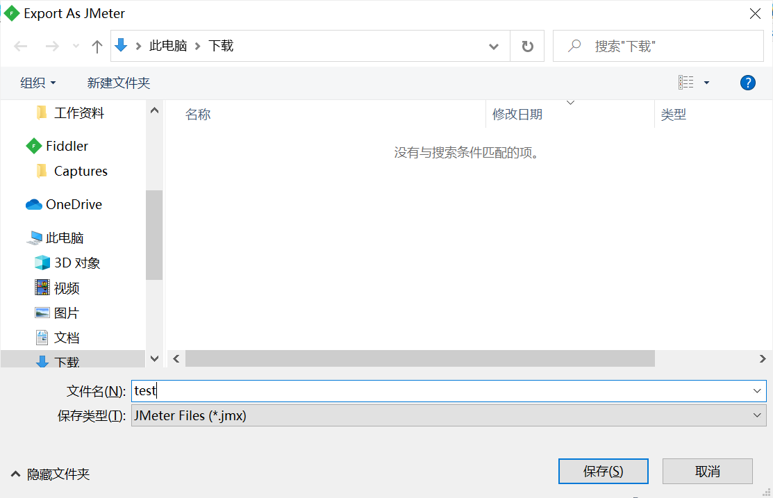The height and width of the screenshot is (498, 773).
Task: Click the search 下载 input box
Action: point(658,46)
